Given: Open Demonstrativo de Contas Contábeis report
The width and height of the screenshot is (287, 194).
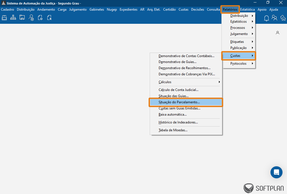Looking at the screenshot, I should [186, 56].
